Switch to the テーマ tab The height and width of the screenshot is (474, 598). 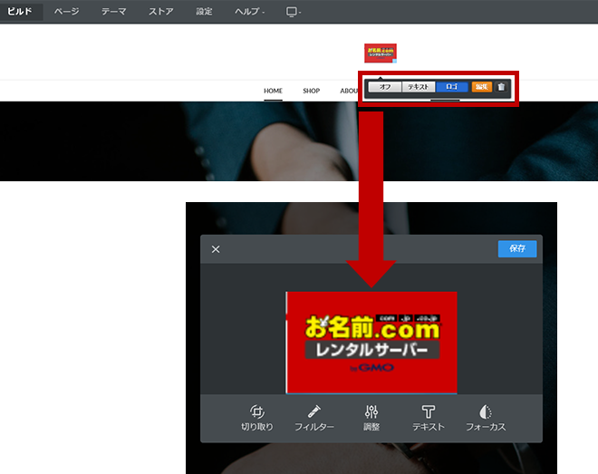coord(113,12)
